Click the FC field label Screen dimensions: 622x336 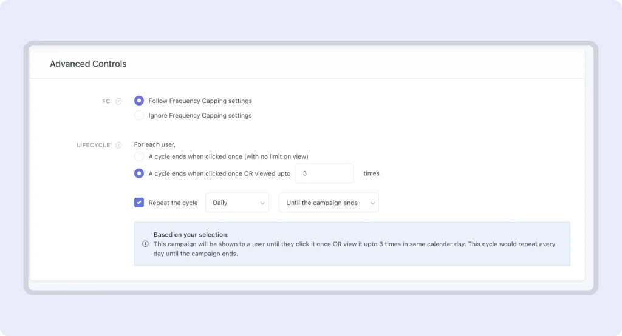point(106,102)
